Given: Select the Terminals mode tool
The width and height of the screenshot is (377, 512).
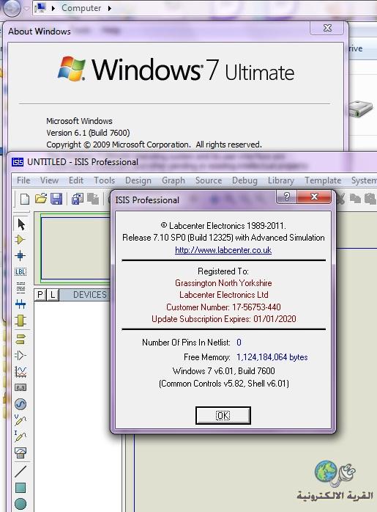Looking at the screenshot, I should pos(20,339).
